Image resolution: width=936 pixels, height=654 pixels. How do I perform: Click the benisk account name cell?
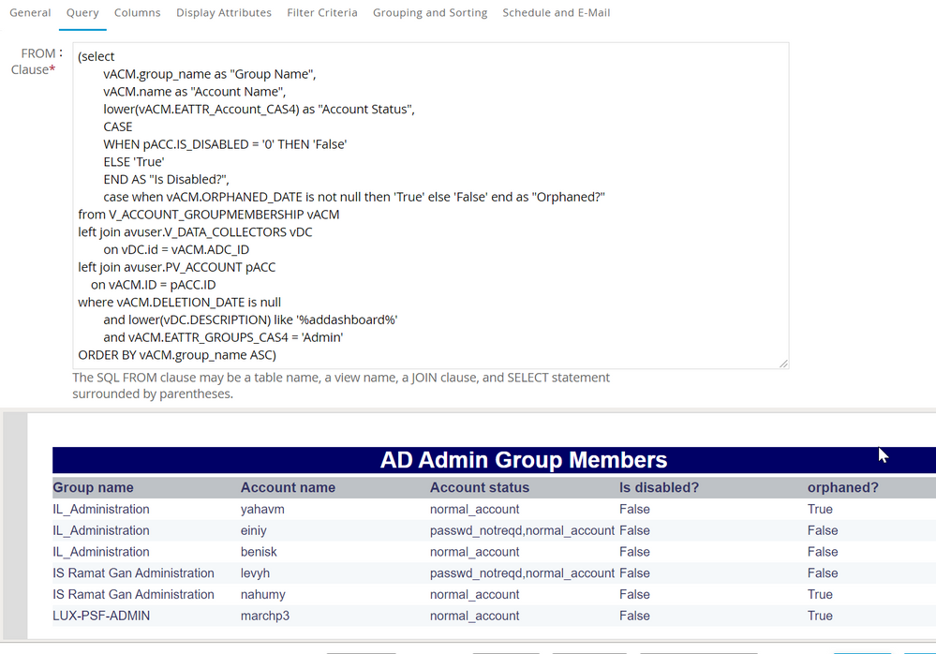[x=260, y=552]
